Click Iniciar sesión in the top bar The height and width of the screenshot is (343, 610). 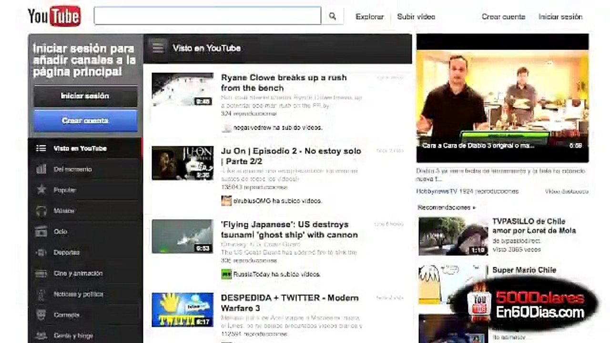click(560, 17)
